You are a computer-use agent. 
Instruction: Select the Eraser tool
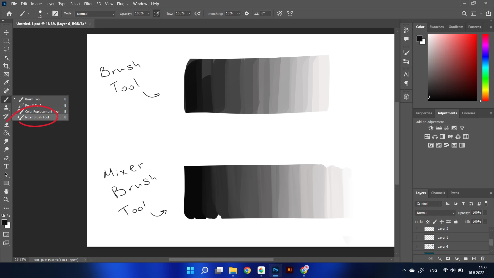click(6, 125)
